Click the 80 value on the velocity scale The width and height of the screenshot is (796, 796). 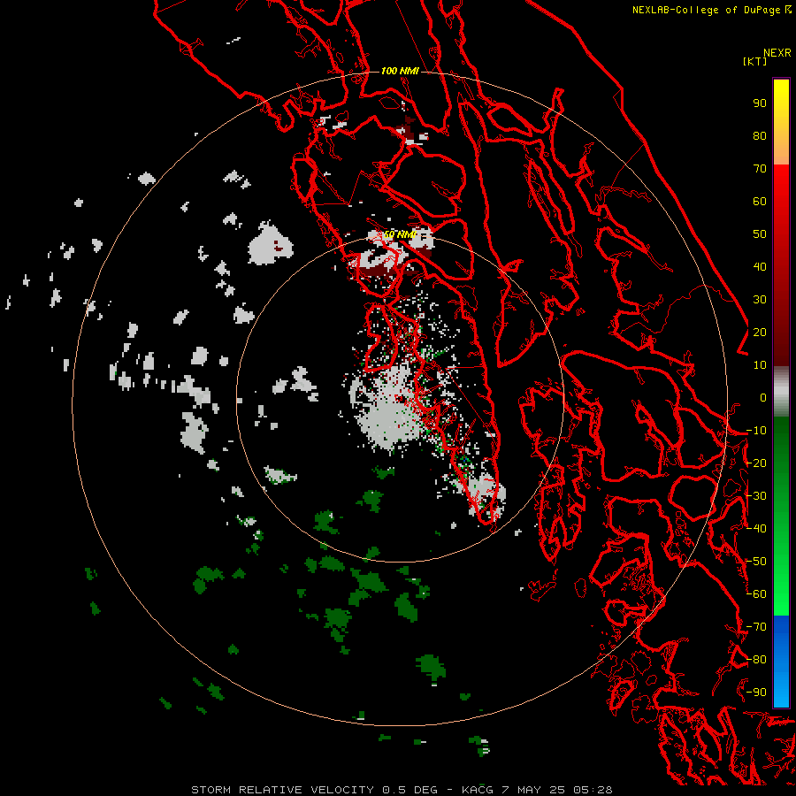[x=760, y=135]
